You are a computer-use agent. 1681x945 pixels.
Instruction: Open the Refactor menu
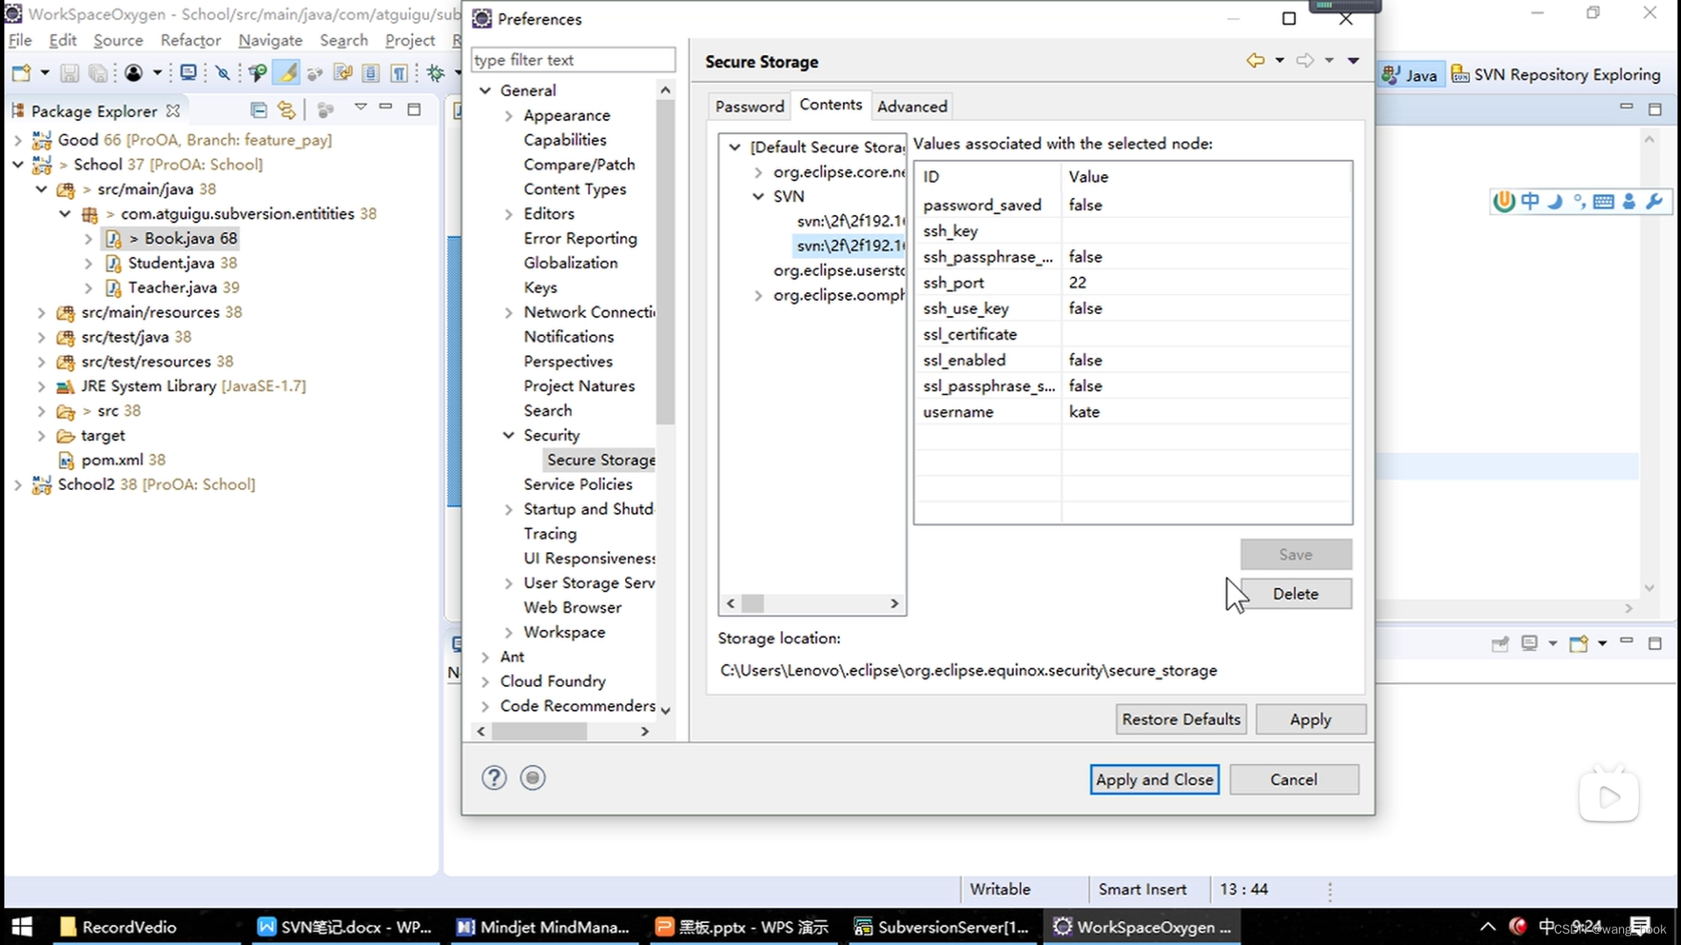tap(190, 40)
